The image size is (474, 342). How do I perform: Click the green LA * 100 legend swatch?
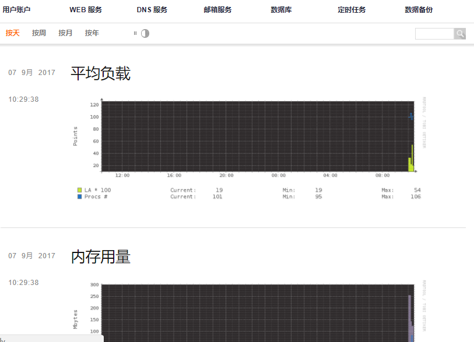click(x=79, y=190)
